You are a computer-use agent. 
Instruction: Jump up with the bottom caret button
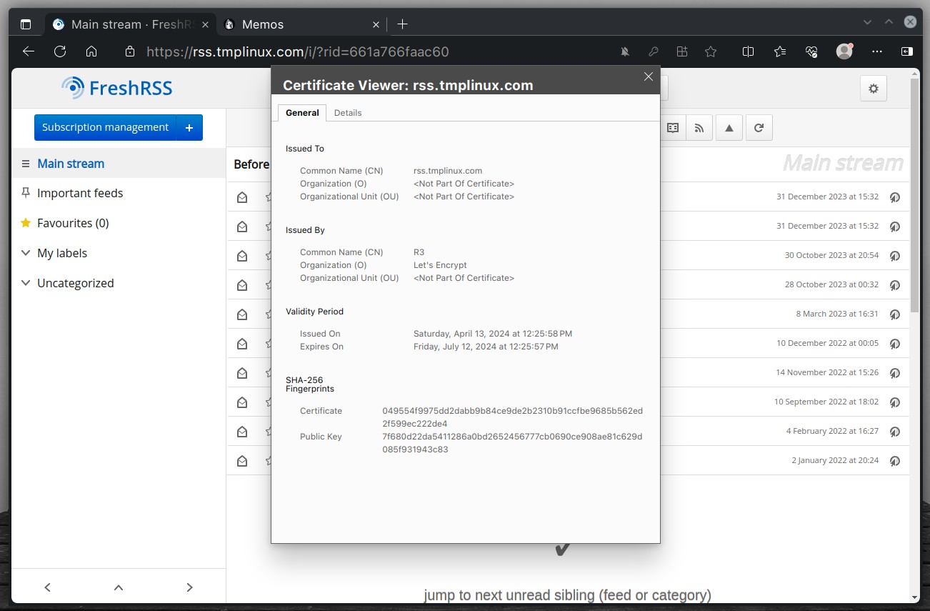coord(119,587)
